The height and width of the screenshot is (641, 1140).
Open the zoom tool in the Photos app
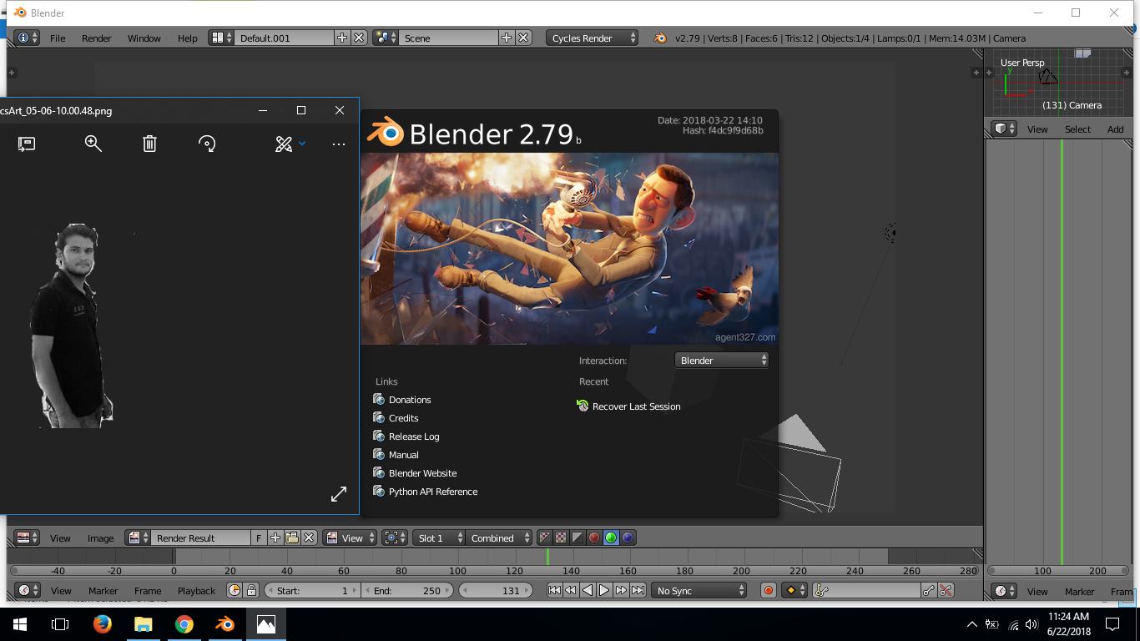[93, 144]
